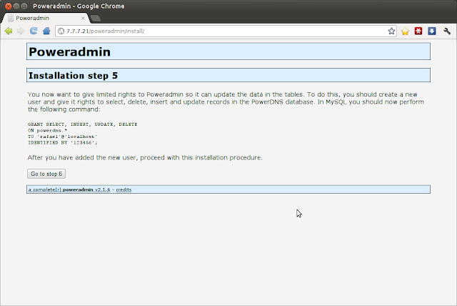Click the Go to step 6 button

tap(46, 174)
